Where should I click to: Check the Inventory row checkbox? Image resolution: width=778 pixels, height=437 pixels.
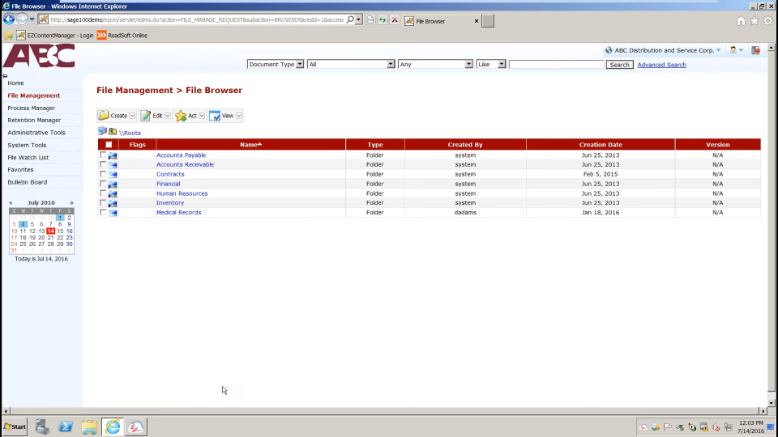click(x=103, y=202)
